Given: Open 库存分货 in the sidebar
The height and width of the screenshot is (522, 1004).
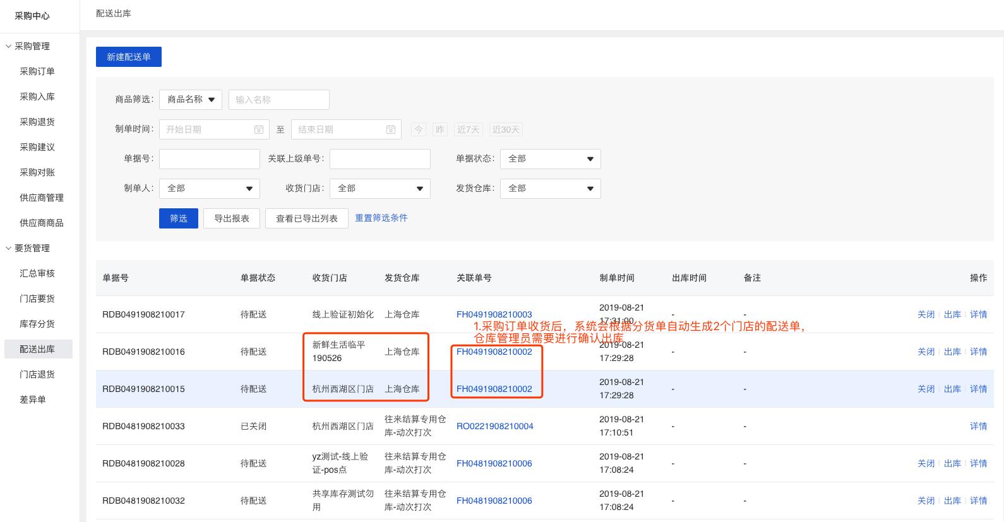Looking at the screenshot, I should (x=37, y=324).
